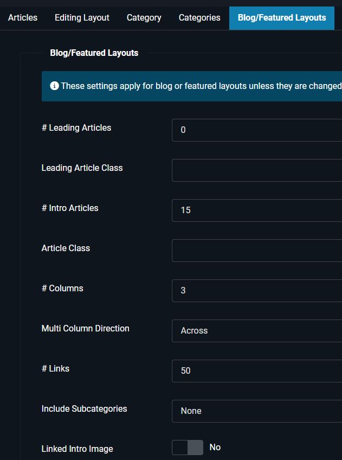Click the # Columns input showing 3

coord(256,290)
